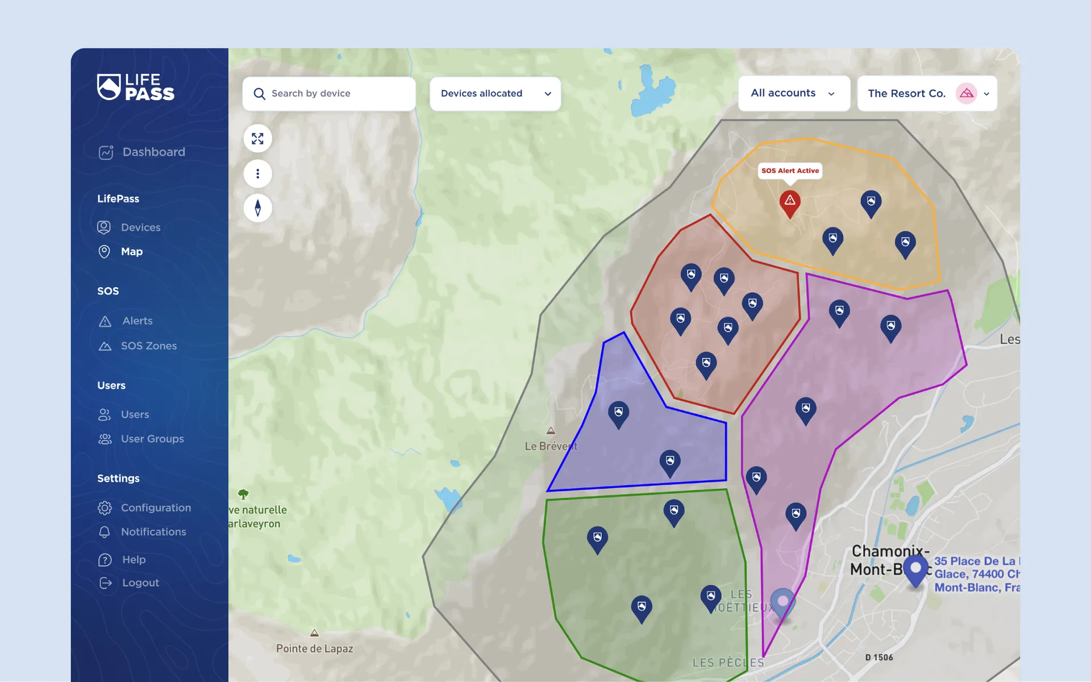This screenshot has width=1091, height=682.
Task: Click The Resort Co. pink avatar icon
Action: pyautogui.click(x=966, y=93)
